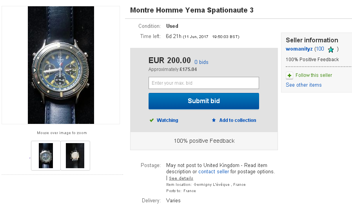Click the 100% positive Feedback bar

[204, 141]
